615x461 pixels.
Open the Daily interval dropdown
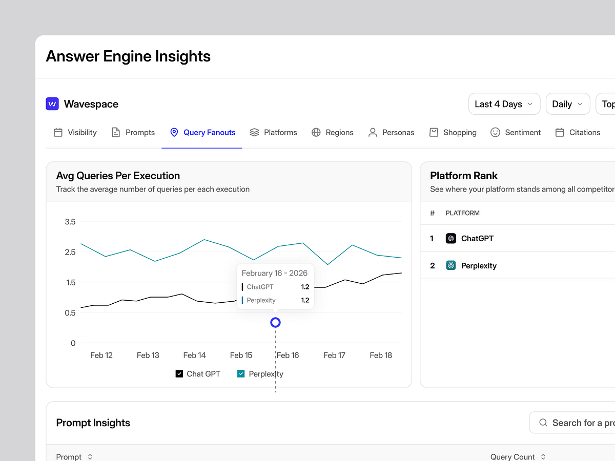[x=568, y=104]
